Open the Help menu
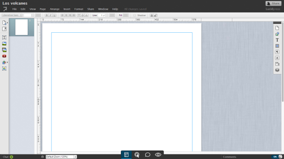This screenshot has height=159, width=284. [x=115, y=9]
